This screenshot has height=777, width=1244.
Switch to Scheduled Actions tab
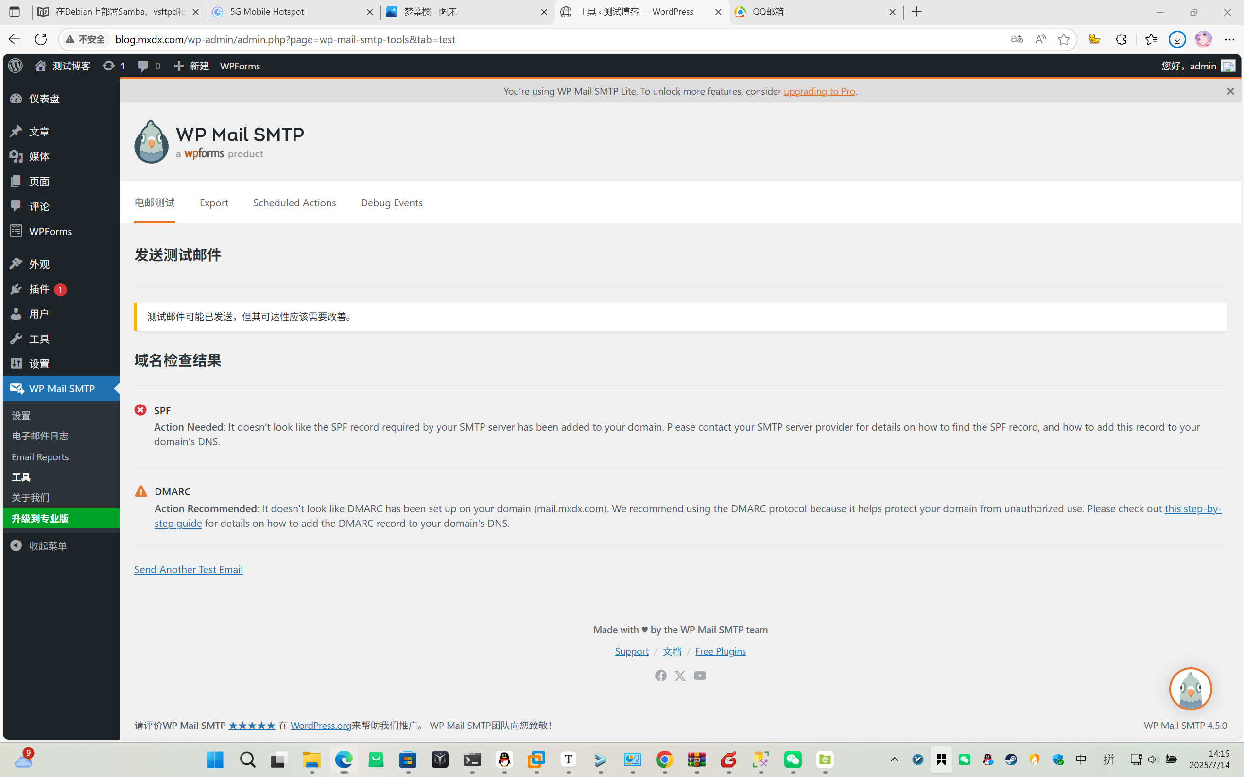point(294,203)
